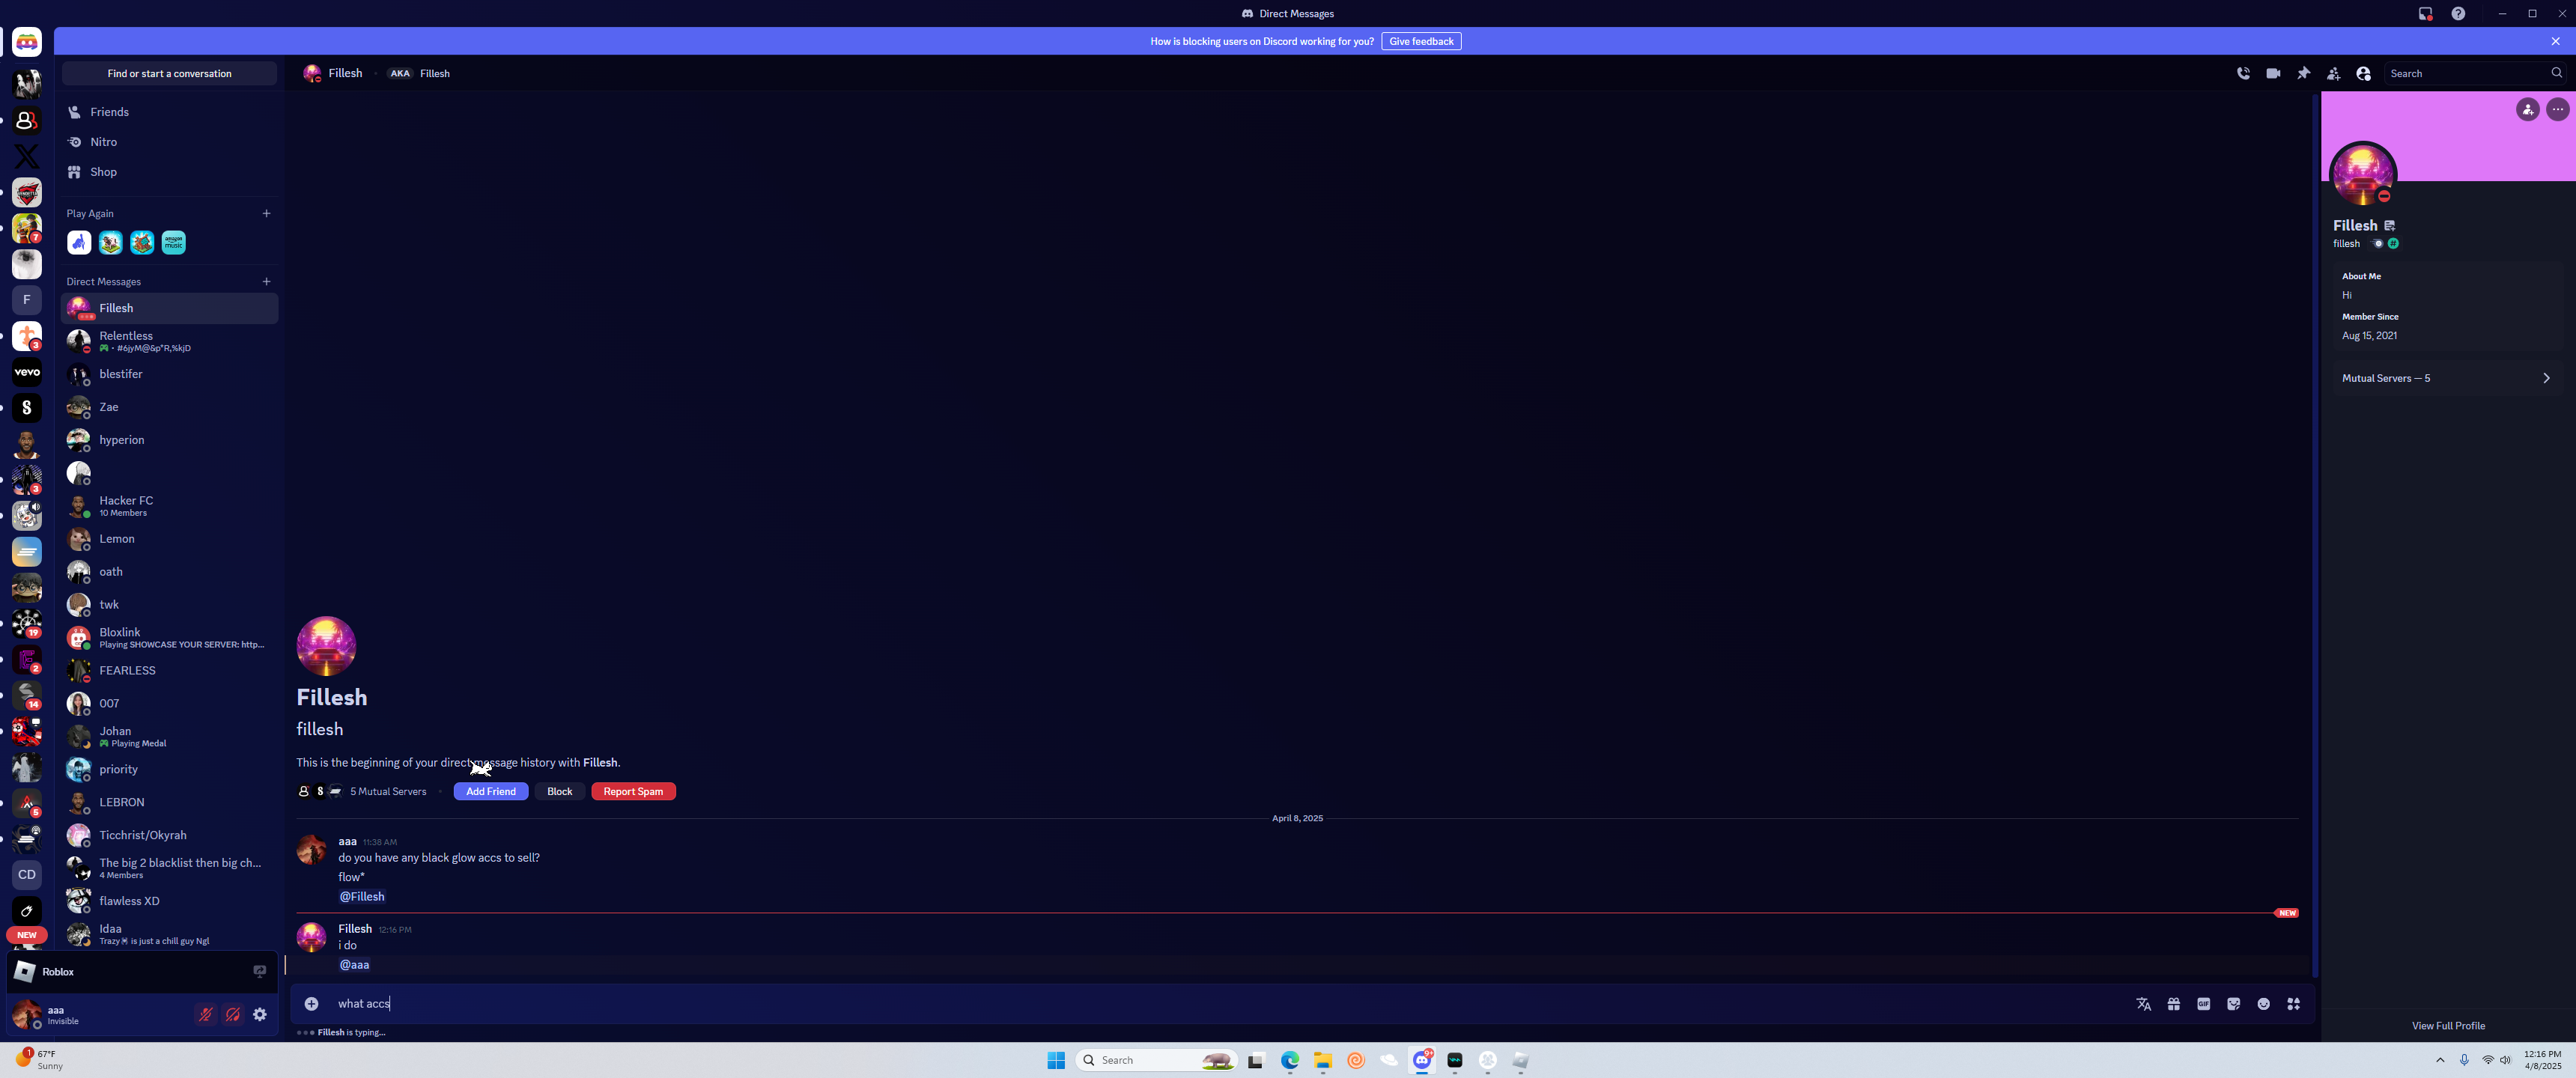Open the emoji picker

pyautogui.click(x=2263, y=1004)
